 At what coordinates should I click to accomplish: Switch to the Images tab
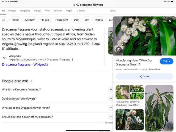(12, 11)
